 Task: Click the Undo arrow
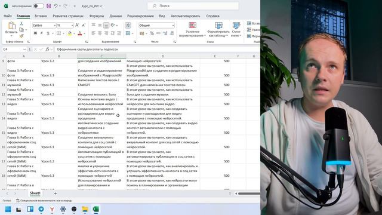tap(56, 6)
